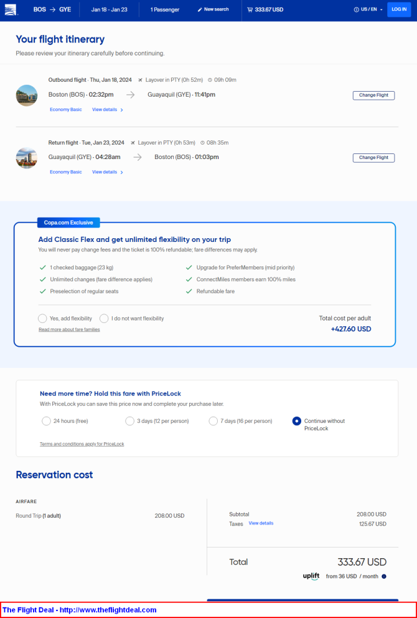The width and height of the screenshot is (417, 618).
Task: Open the US / EN language dropdown
Action: coord(368,9)
